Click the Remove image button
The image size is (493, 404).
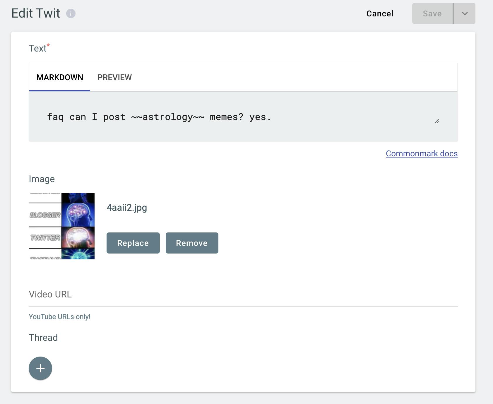click(192, 243)
